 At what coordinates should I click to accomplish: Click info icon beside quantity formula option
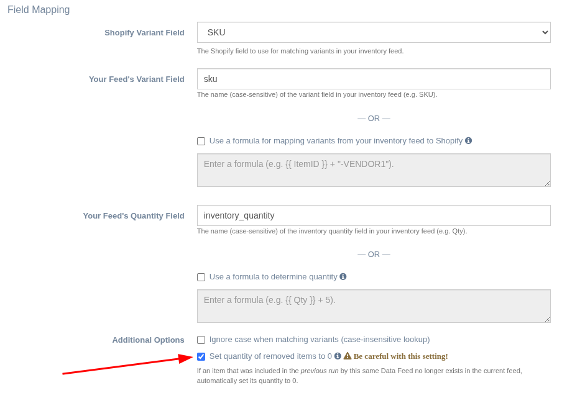(343, 277)
